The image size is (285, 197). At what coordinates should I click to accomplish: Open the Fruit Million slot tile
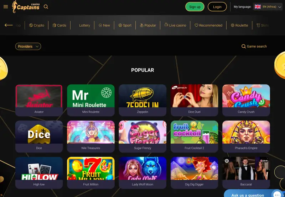pos(91,173)
